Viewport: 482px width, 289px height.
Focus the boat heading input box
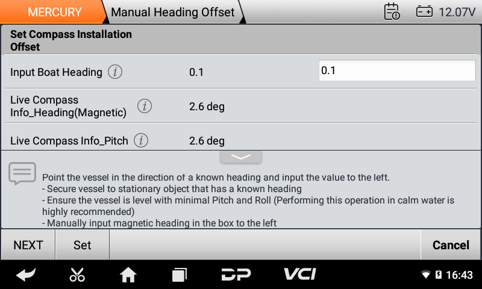click(397, 70)
